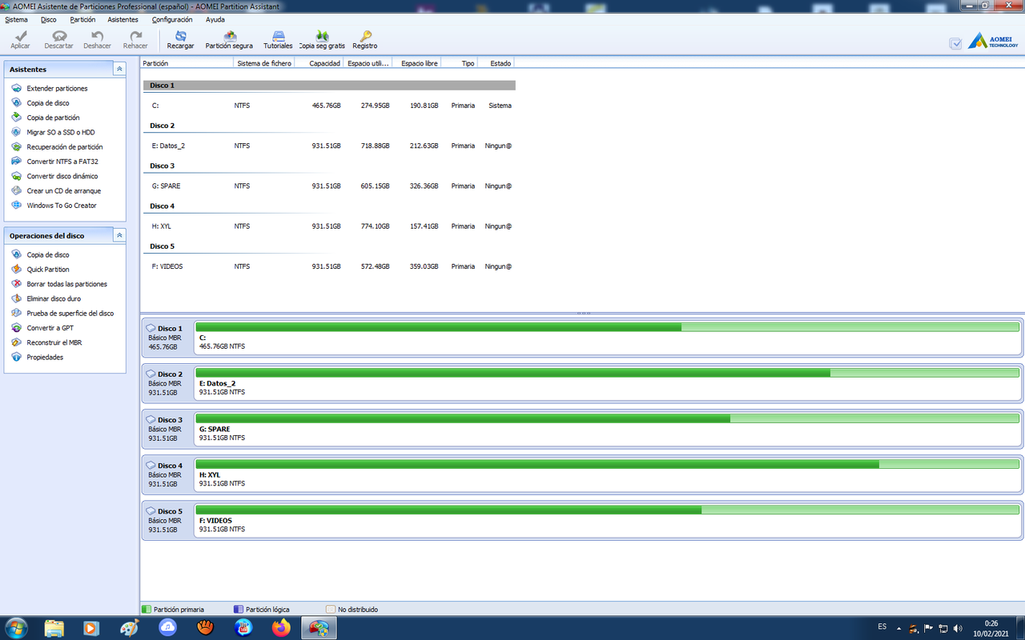Select Eliminar disco duro
Image resolution: width=1025 pixels, height=640 pixels.
tap(54, 298)
